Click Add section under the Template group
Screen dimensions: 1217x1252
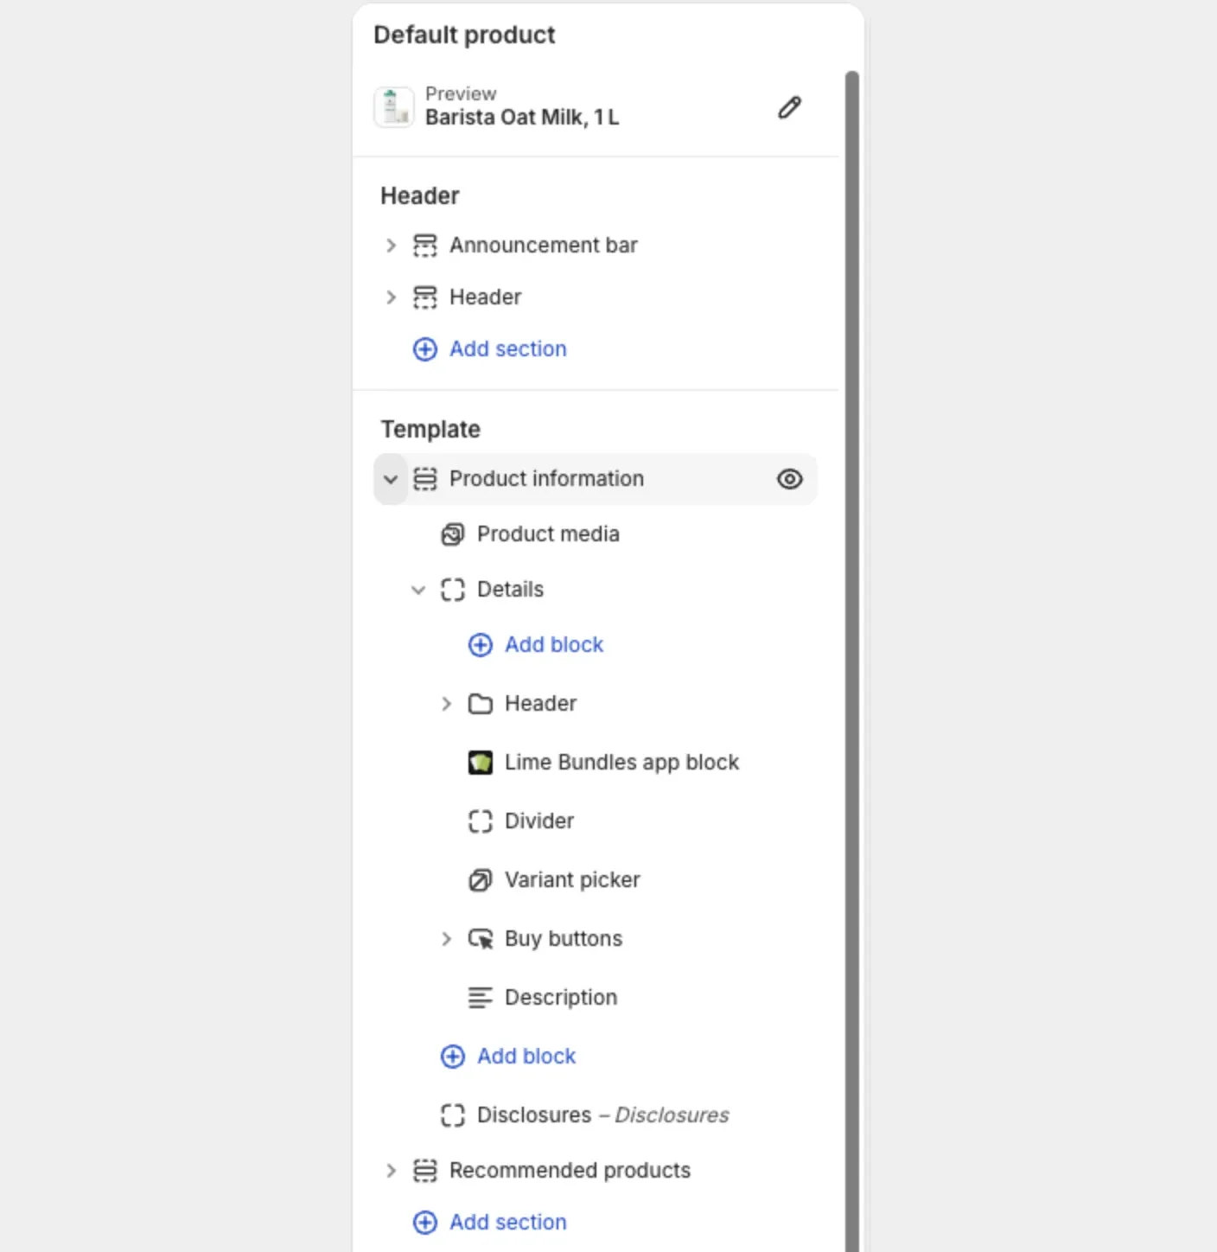[x=507, y=1223]
